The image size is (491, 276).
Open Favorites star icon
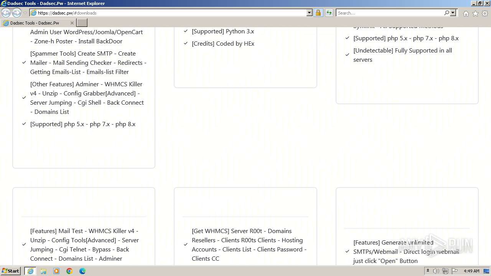475,13
